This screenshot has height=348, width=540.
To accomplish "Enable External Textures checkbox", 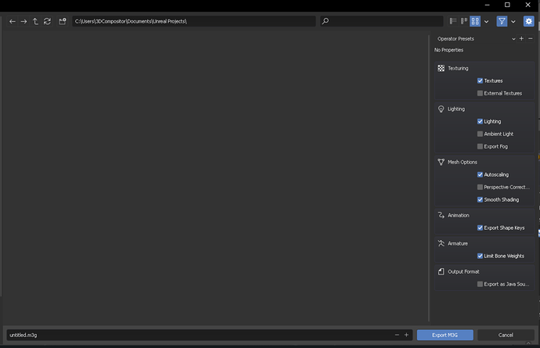I will coord(480,93).
